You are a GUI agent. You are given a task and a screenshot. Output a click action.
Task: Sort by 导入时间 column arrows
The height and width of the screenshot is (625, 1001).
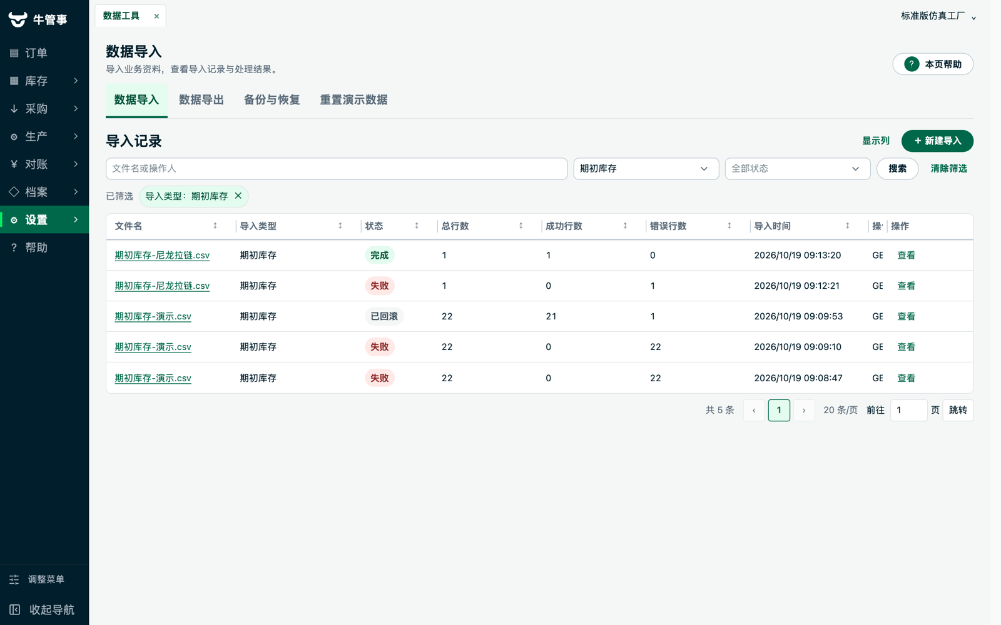[x=848, y=226]
